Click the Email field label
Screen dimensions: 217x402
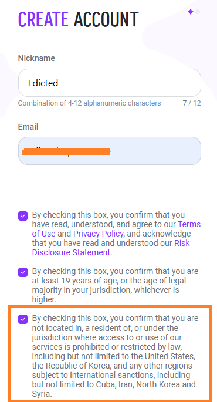[28, 127]
